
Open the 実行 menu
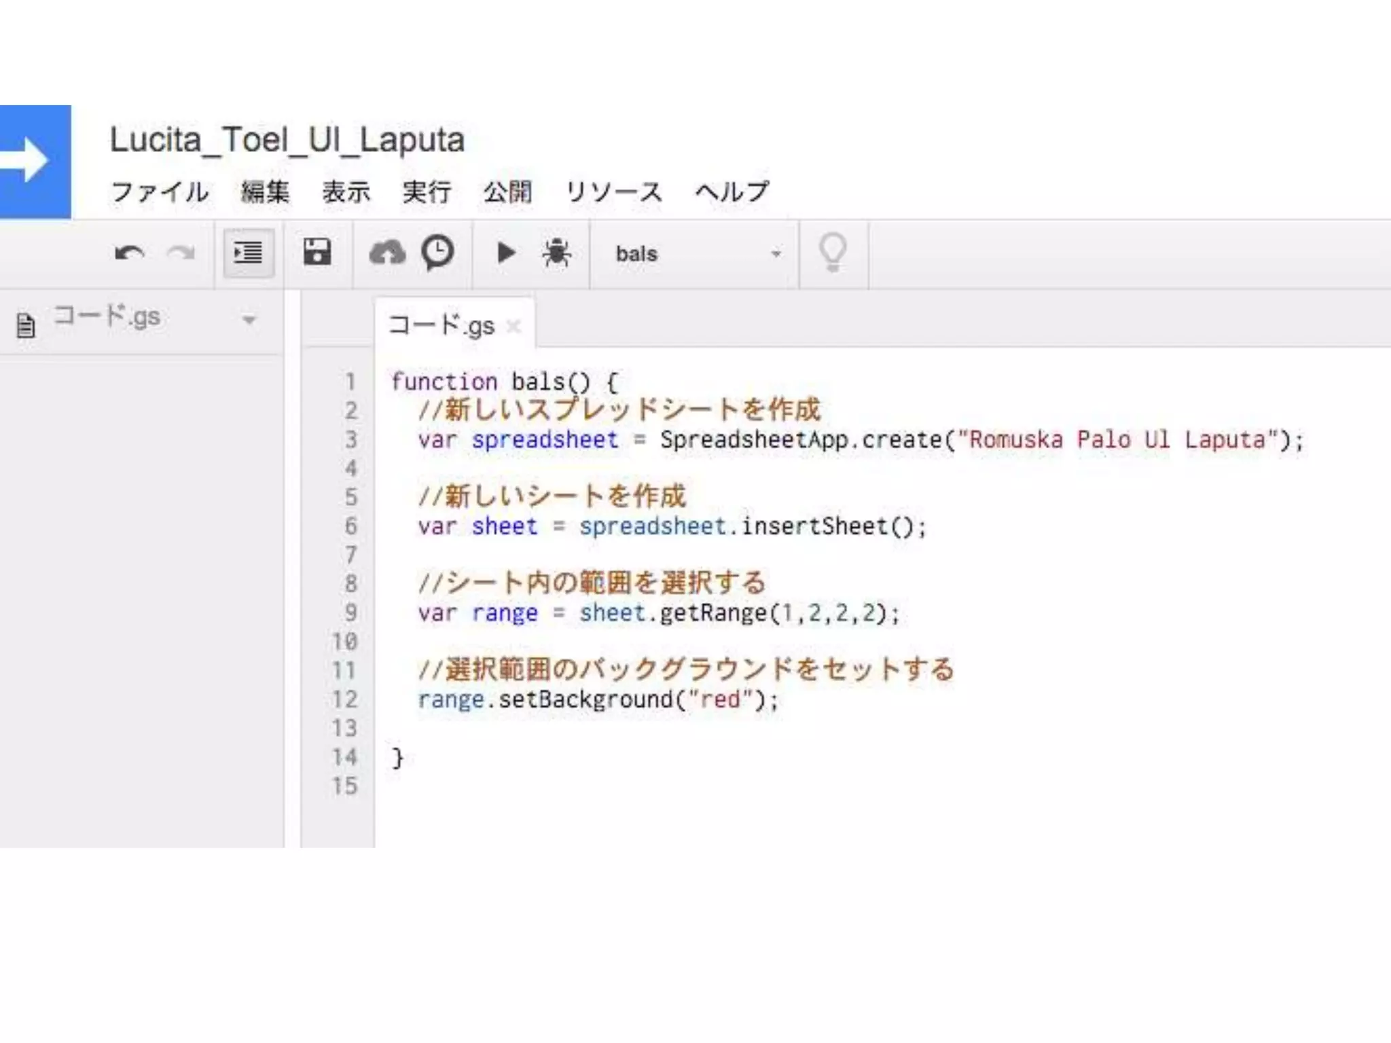(427, 192)
